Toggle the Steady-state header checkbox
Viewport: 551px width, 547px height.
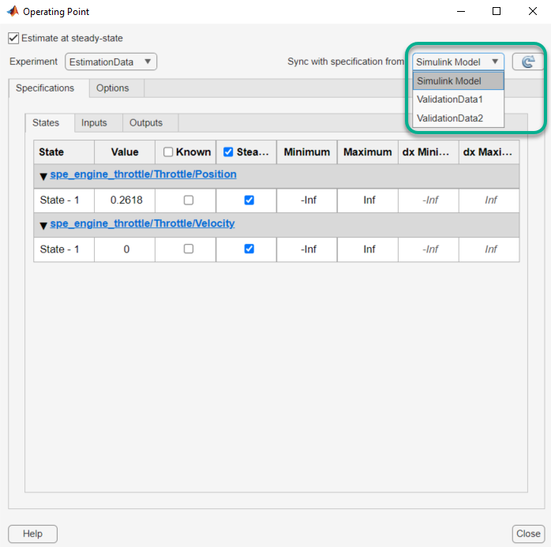pyautogui.click(x=228, y=152)
